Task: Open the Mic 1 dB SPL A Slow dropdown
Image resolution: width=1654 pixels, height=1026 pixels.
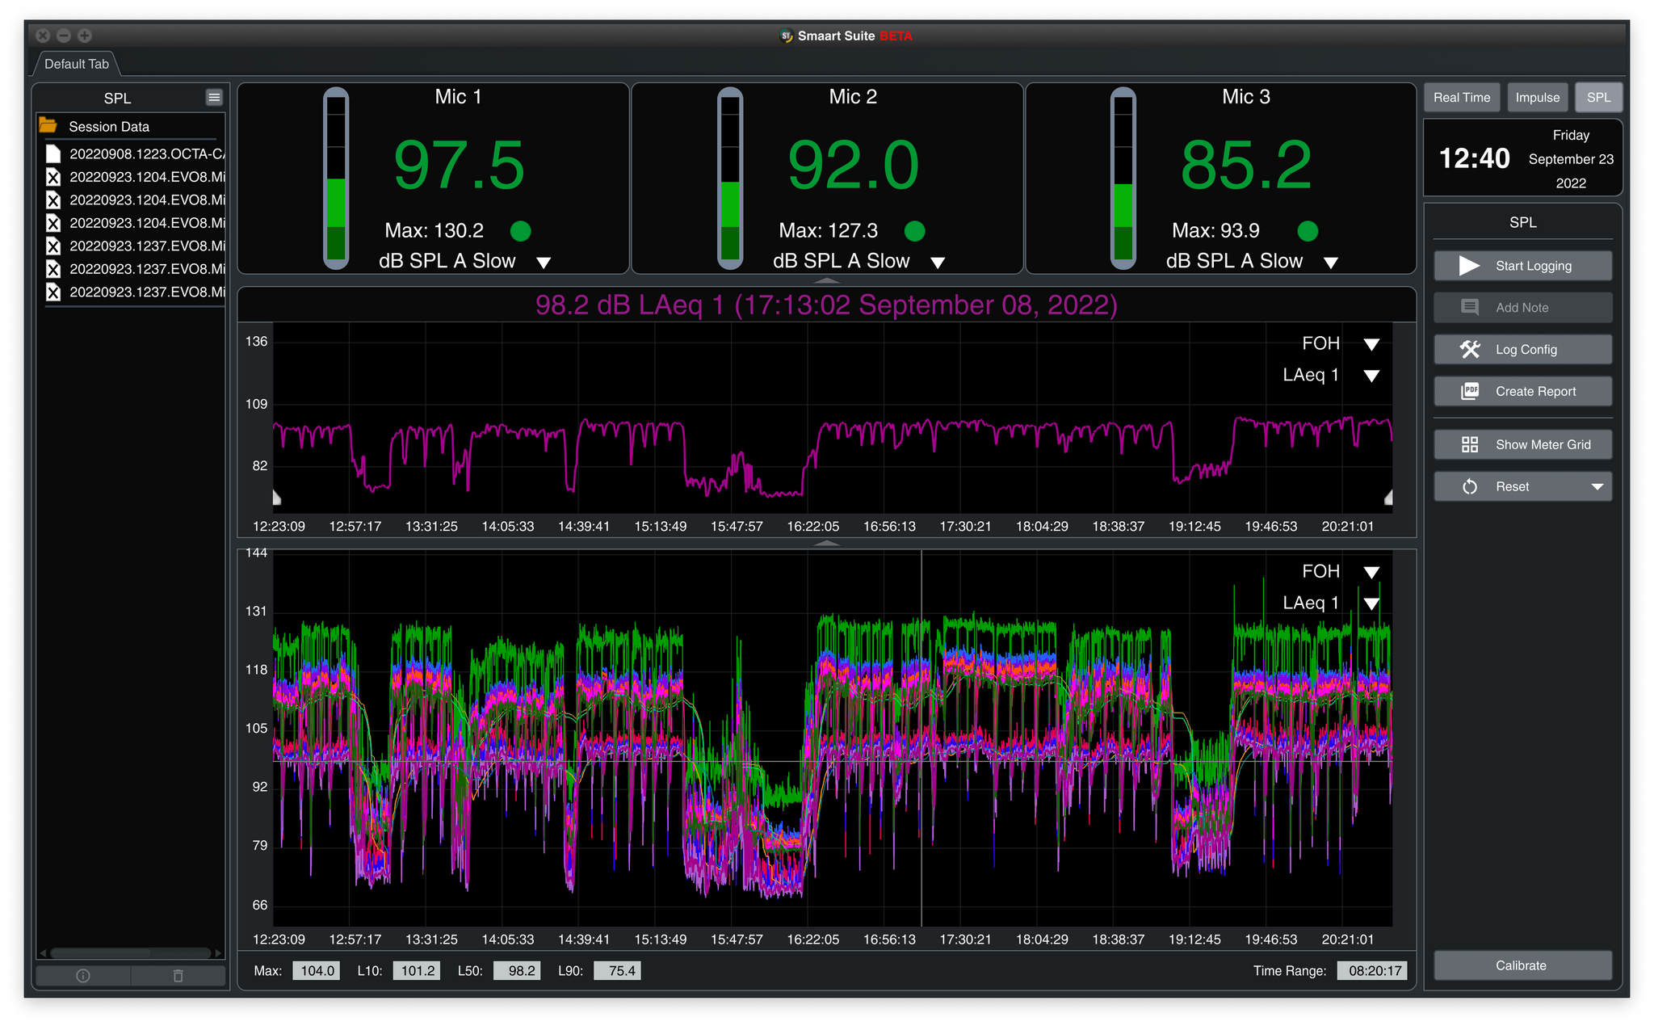Action: click(x=544, y=261)
